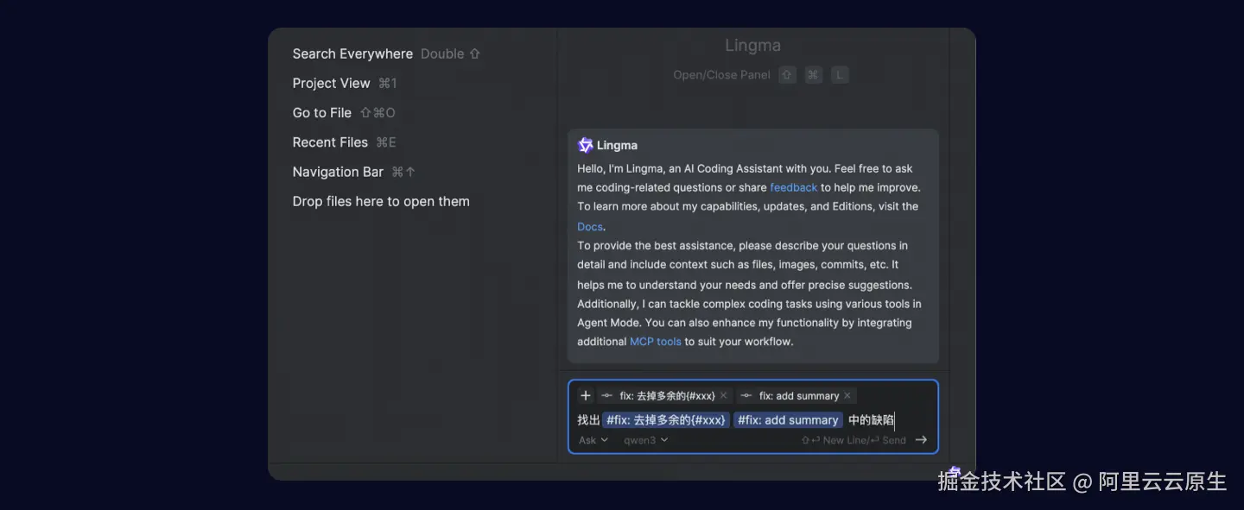The width and height of the screenshot is (1244, 510).
Task: Click 'Navigation Bar' hint text
Action: tap(338, 172)
